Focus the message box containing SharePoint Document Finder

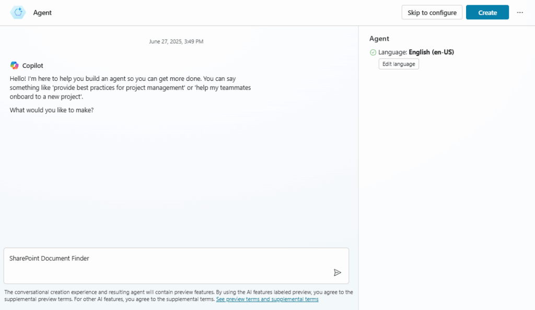[176, 265]
